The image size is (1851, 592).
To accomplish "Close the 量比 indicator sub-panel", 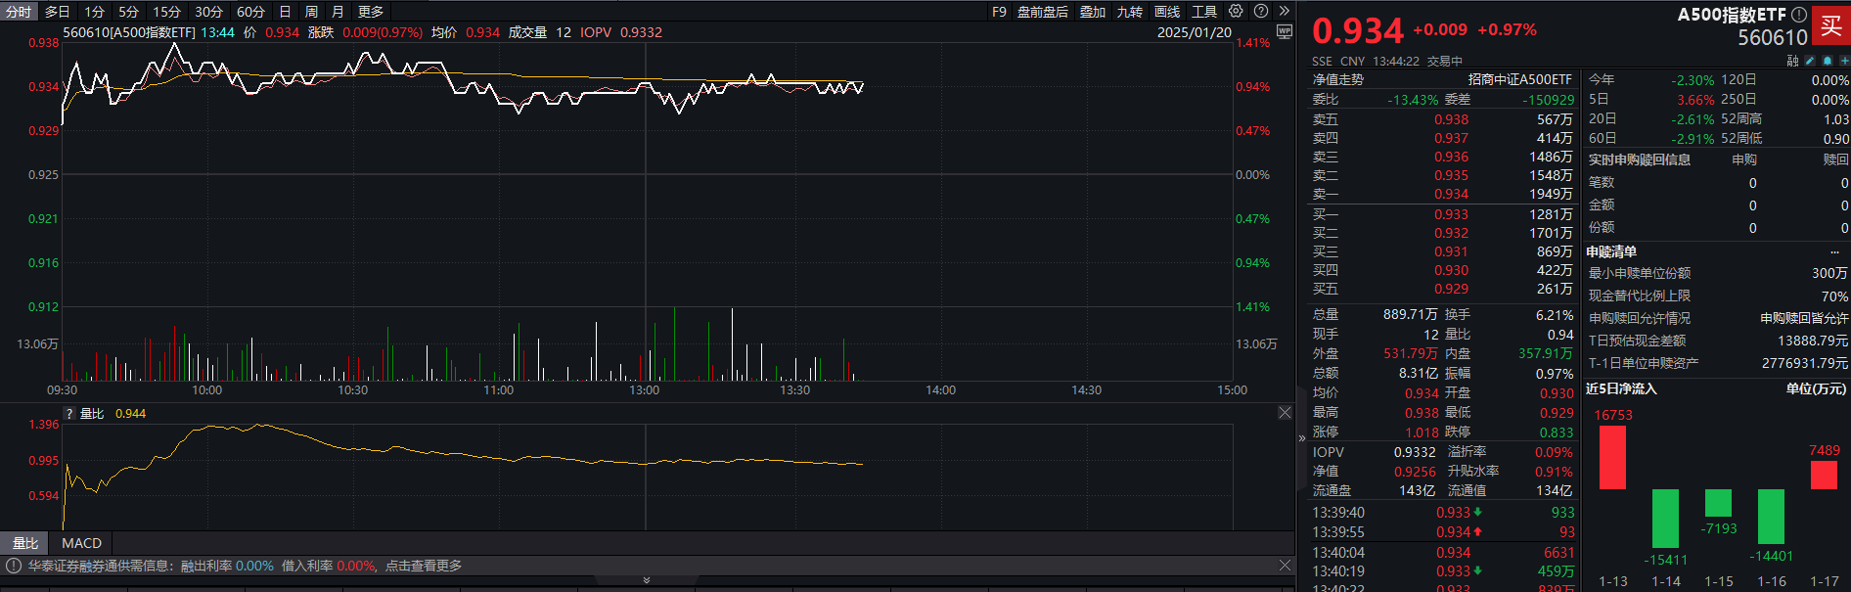I will click(x=1285, y=413).
